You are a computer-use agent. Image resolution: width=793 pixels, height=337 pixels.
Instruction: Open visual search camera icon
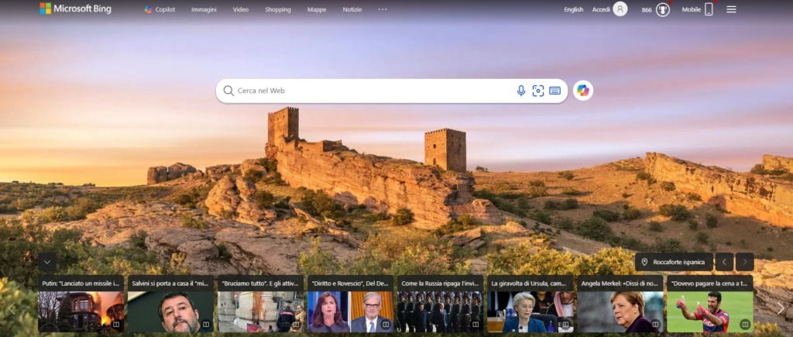(538, 91)
